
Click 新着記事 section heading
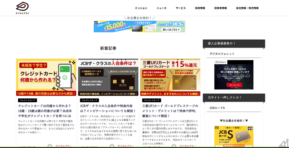(108, 48)
